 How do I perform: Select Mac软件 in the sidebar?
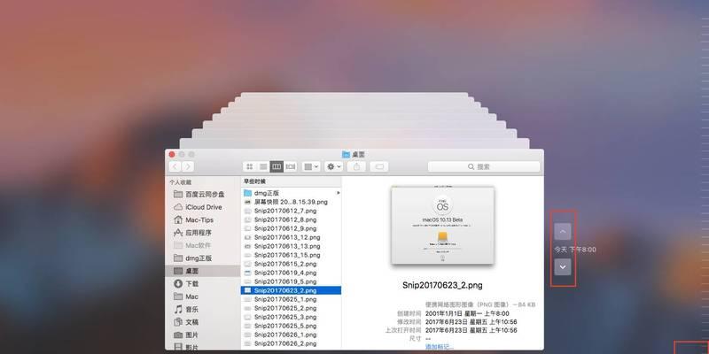click(x=203, y=245)
